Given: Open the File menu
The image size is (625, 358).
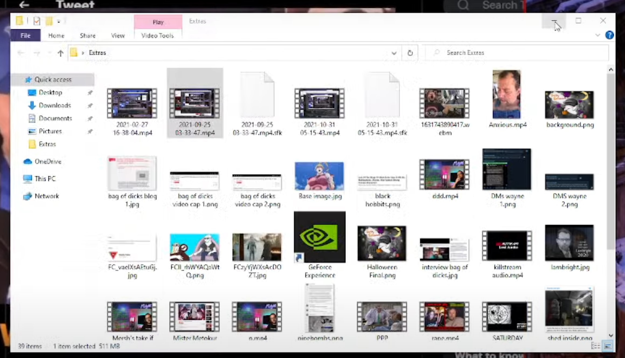Looking at the screenshot, I should click(26, 36).
